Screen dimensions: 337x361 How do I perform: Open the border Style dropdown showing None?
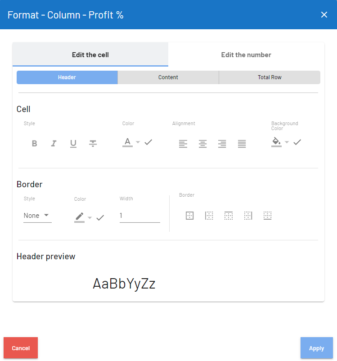[x=37, y=216]
